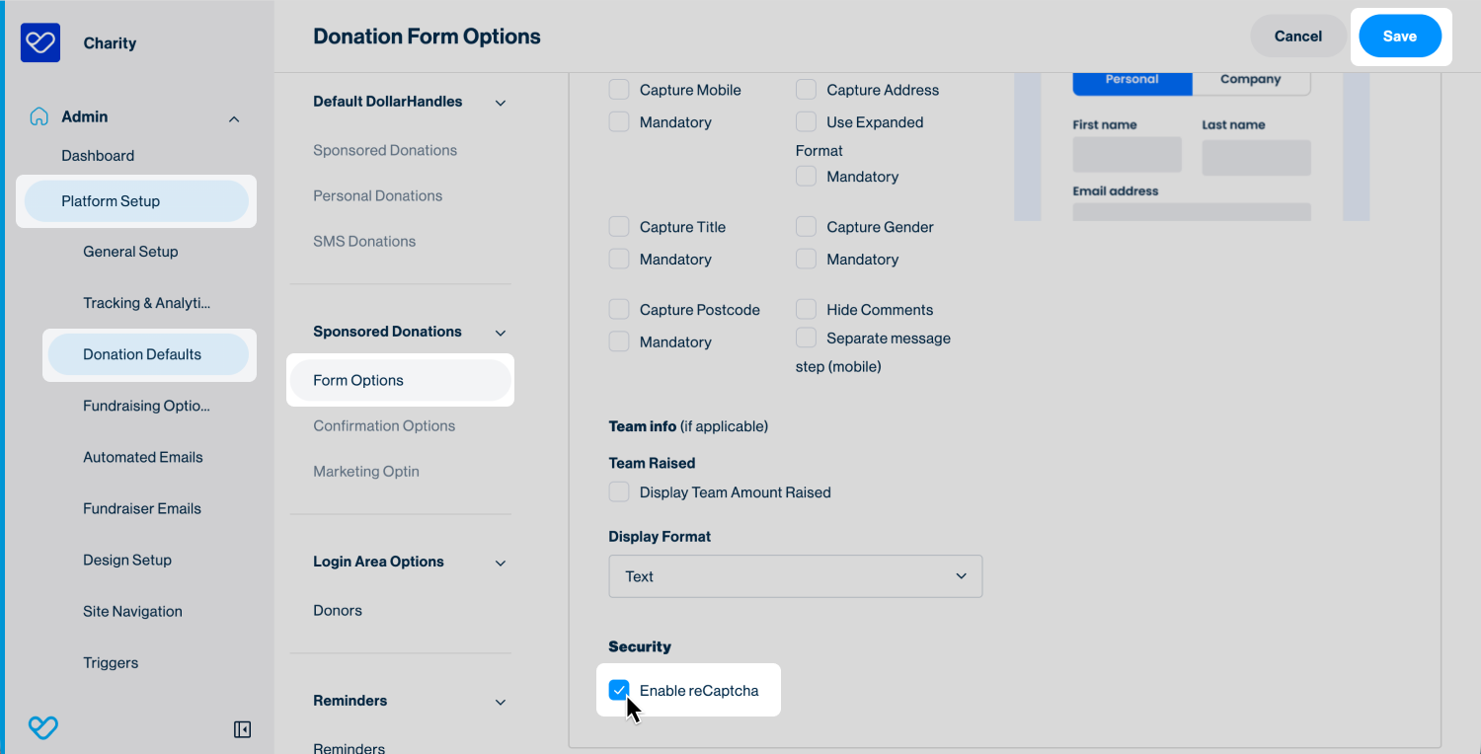Image resolution: width=1481 pixels, height=754 pixels.
Task: Click the First name input field
Action: click(x=1127, y=155)
